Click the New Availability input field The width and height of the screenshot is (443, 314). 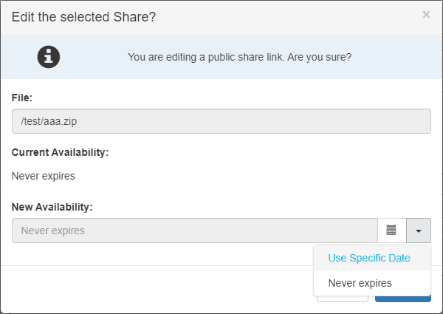(x=195, y=231)
